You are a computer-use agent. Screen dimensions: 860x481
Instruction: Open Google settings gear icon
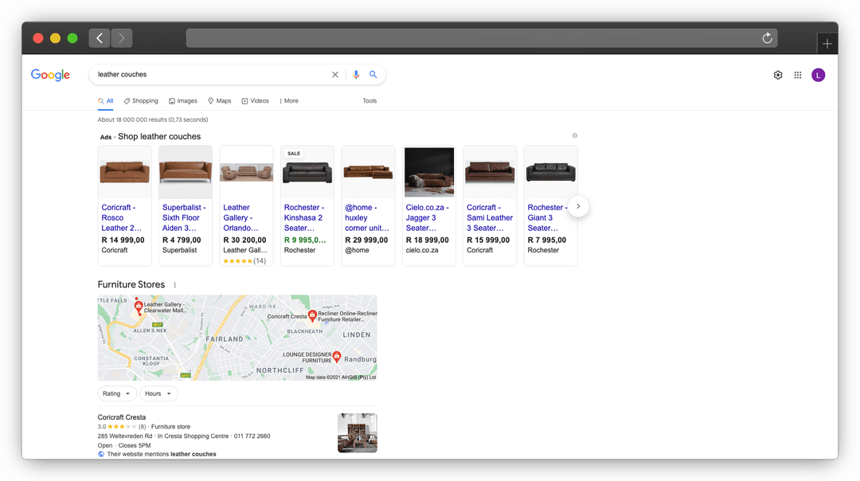pyautogui.click(x=778, y=75)
